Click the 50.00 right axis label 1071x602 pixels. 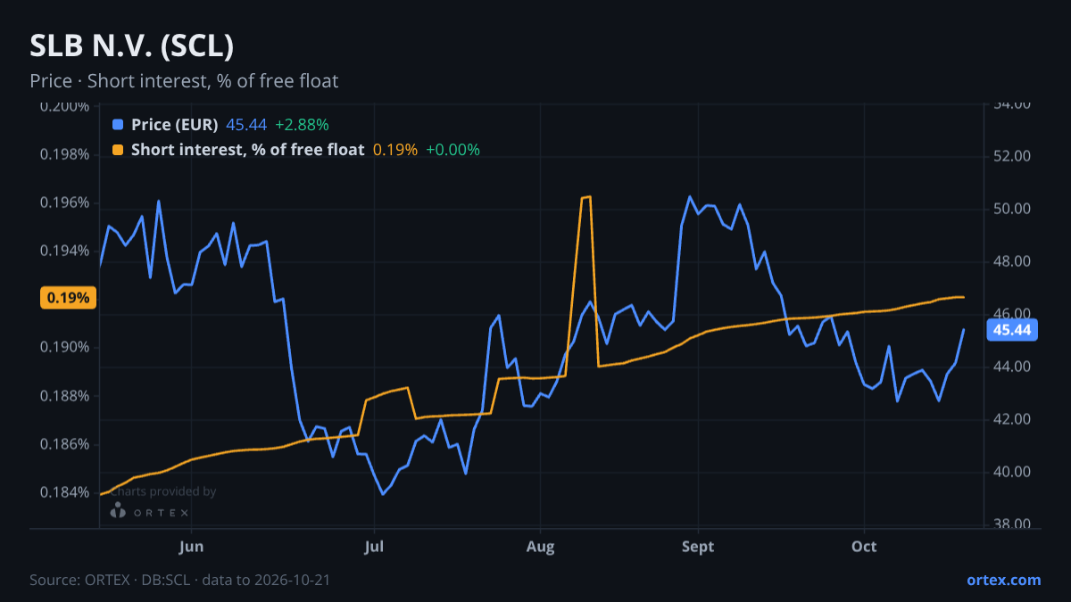[x=1012, y=210]
